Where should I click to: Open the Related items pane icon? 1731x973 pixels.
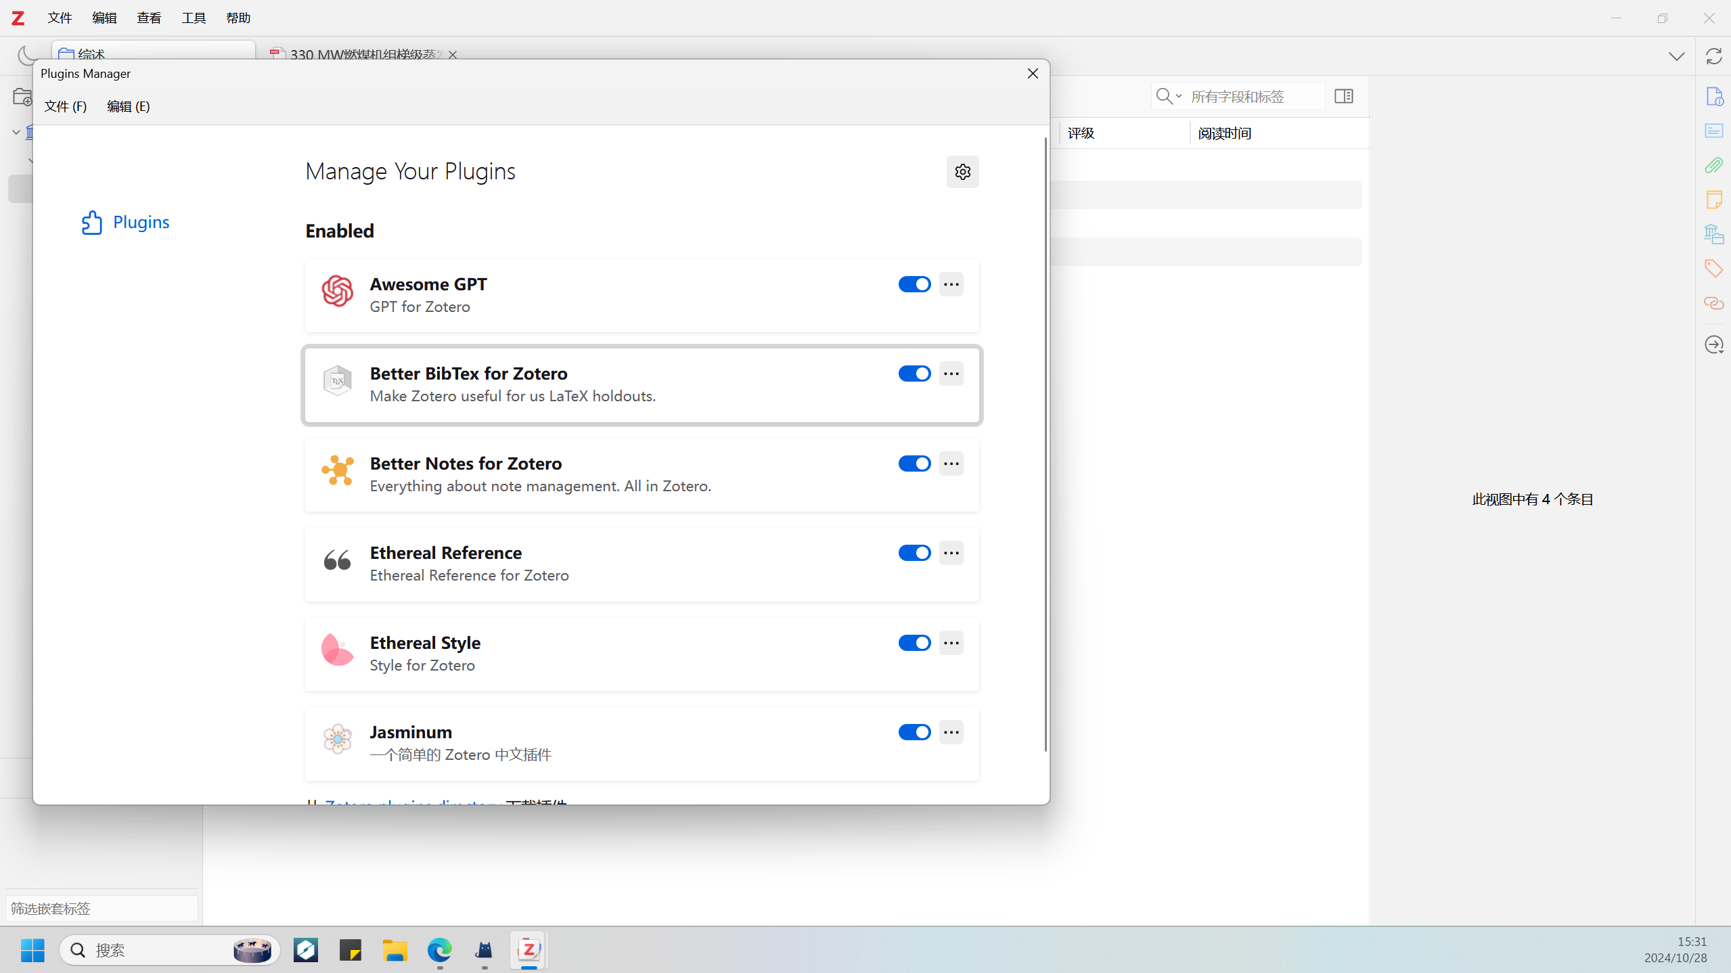coord(1713,303)
